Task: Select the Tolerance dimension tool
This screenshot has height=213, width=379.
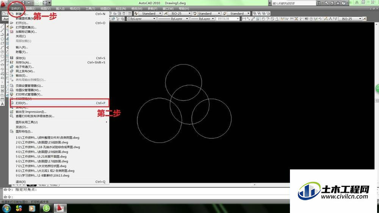Action: pyautogui.click(x=307, y=19)
